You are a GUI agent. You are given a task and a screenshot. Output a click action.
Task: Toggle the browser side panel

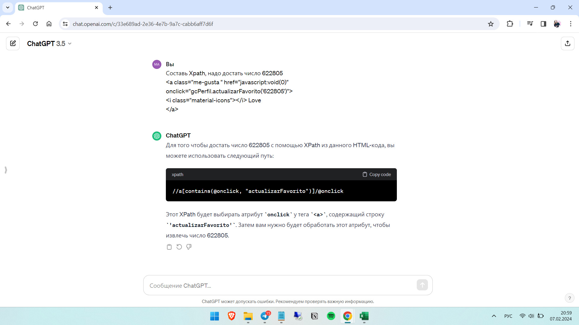pyautogui.click(x=543, y=24)
